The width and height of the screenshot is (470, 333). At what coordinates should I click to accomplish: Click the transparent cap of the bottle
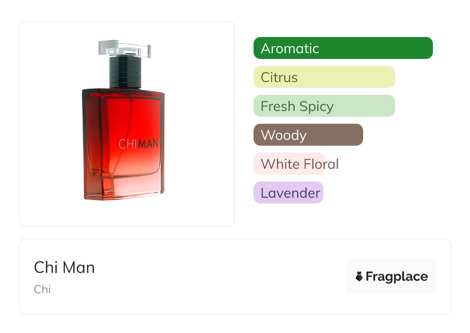tap(125, 48)
